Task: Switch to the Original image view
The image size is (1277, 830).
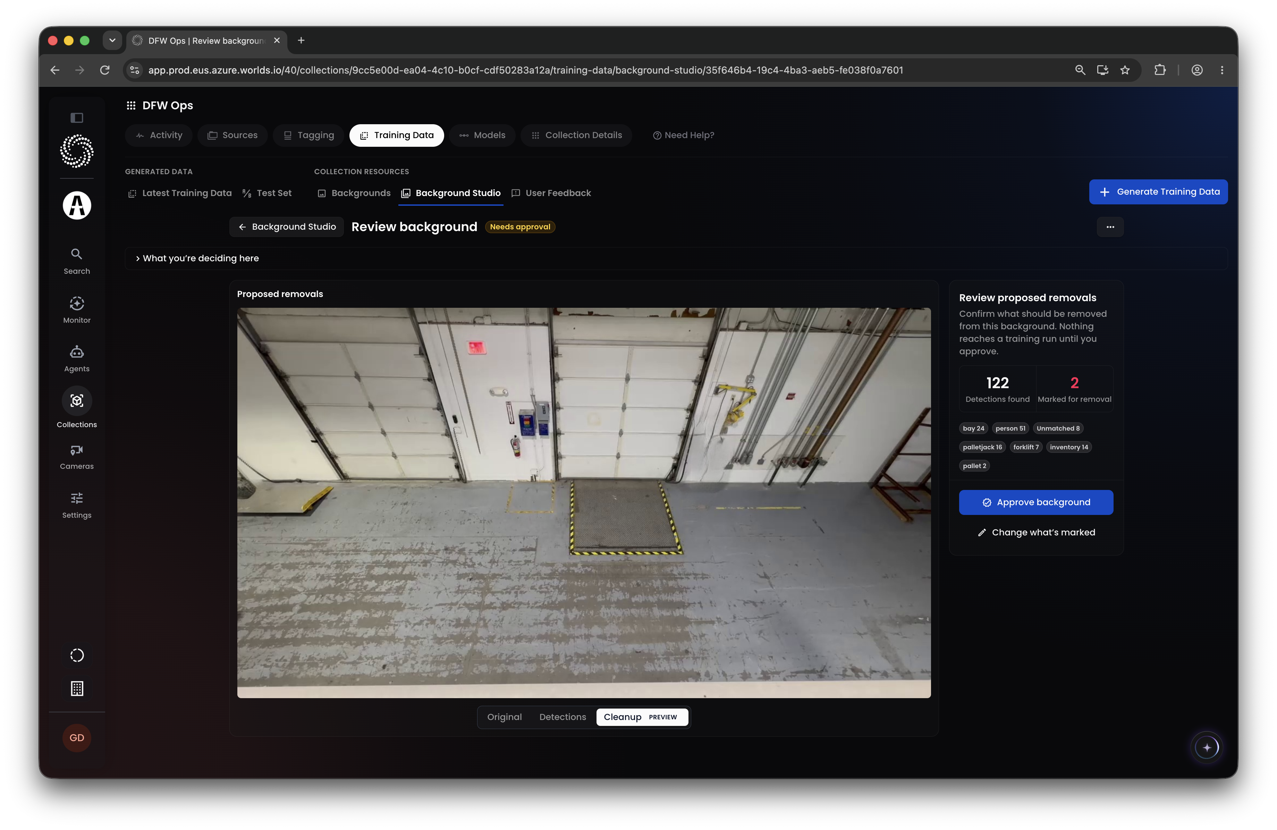Action: 504,717
